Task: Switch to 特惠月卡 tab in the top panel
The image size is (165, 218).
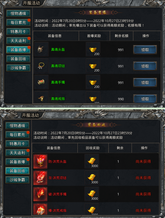Action: (x=18, y=31)
